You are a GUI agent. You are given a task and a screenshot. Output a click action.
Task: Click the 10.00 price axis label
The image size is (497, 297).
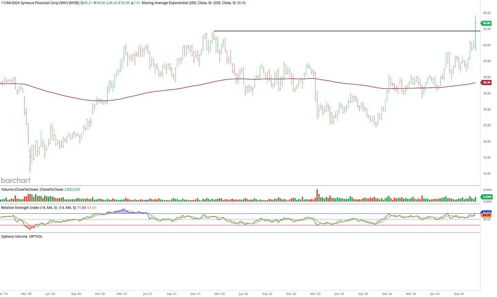[x=487, y=173]
